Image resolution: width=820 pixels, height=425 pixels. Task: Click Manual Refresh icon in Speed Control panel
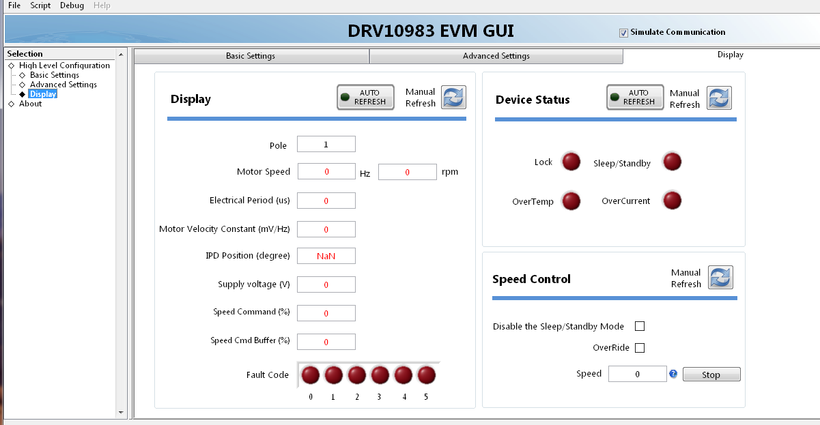pos(720,278)
